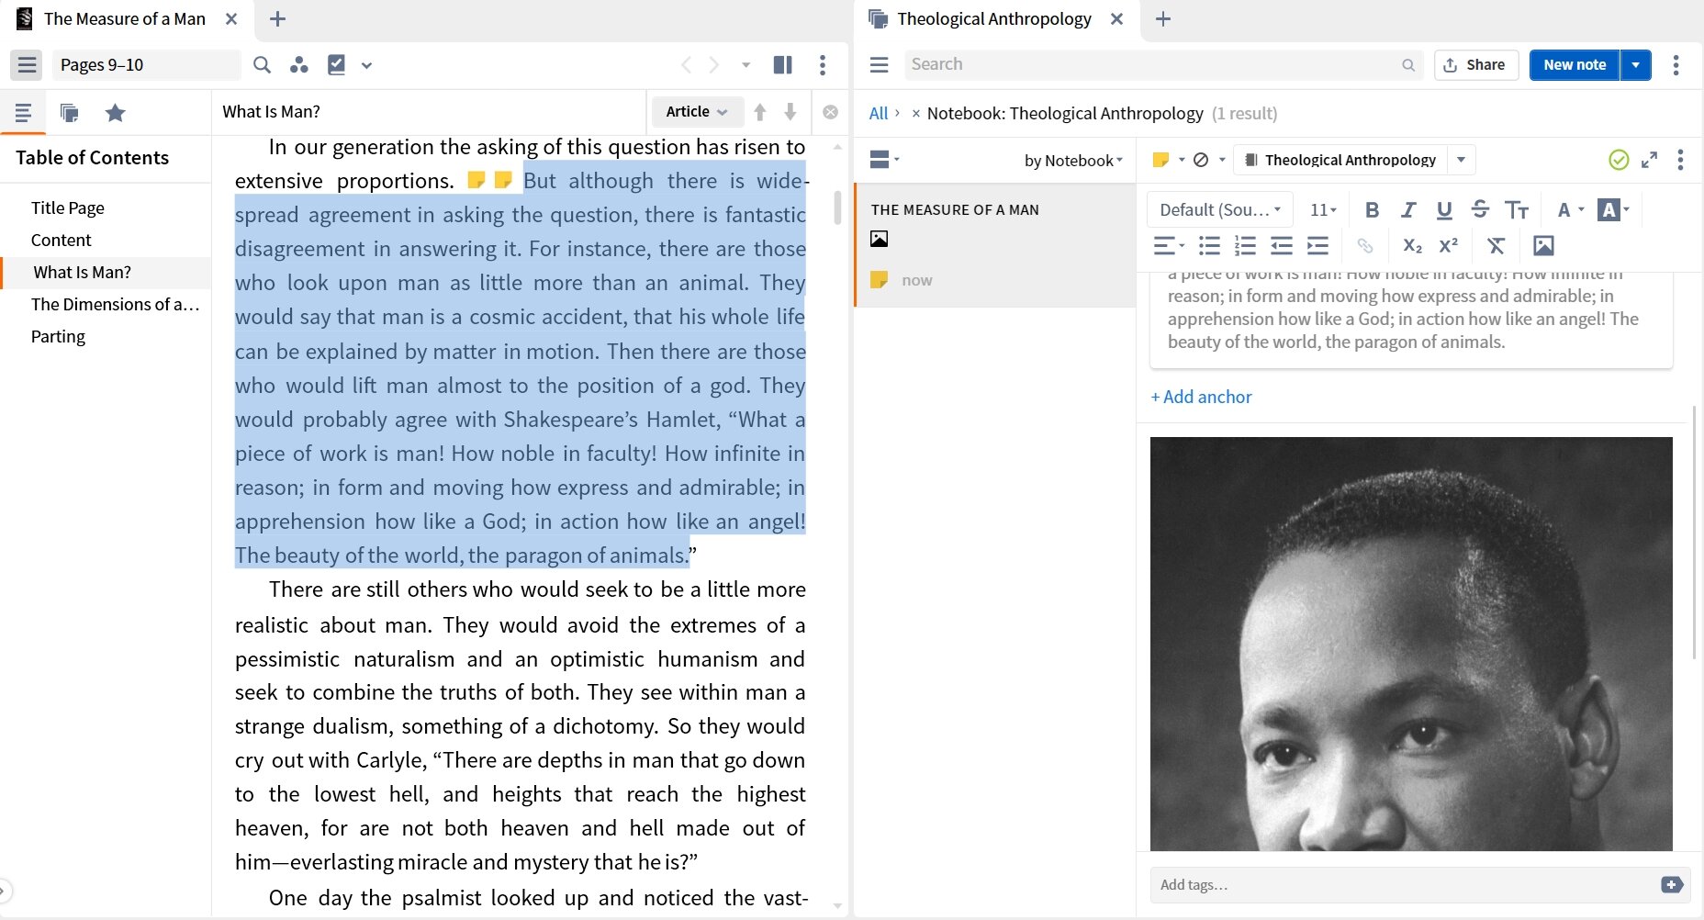The image size is (1704, 920).
Task: Toggle the multi-column view icon
Action: 782,65
